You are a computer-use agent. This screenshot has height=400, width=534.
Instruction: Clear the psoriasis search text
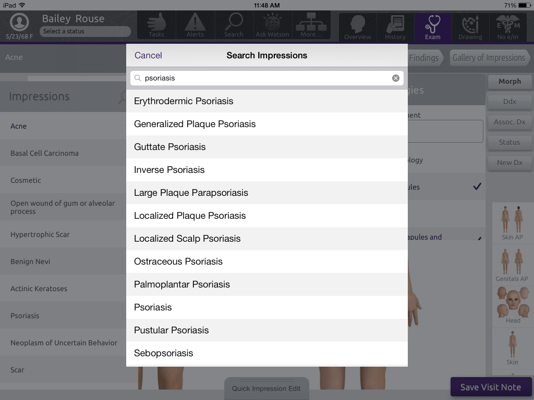pos(395,78)
